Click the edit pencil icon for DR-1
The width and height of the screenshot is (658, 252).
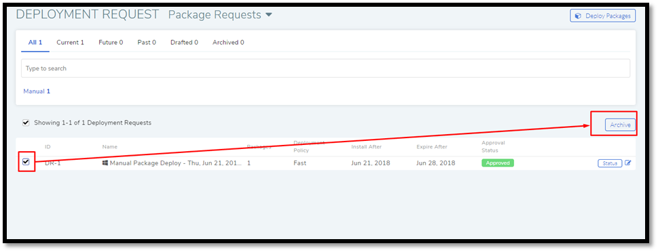coord(628,163)
